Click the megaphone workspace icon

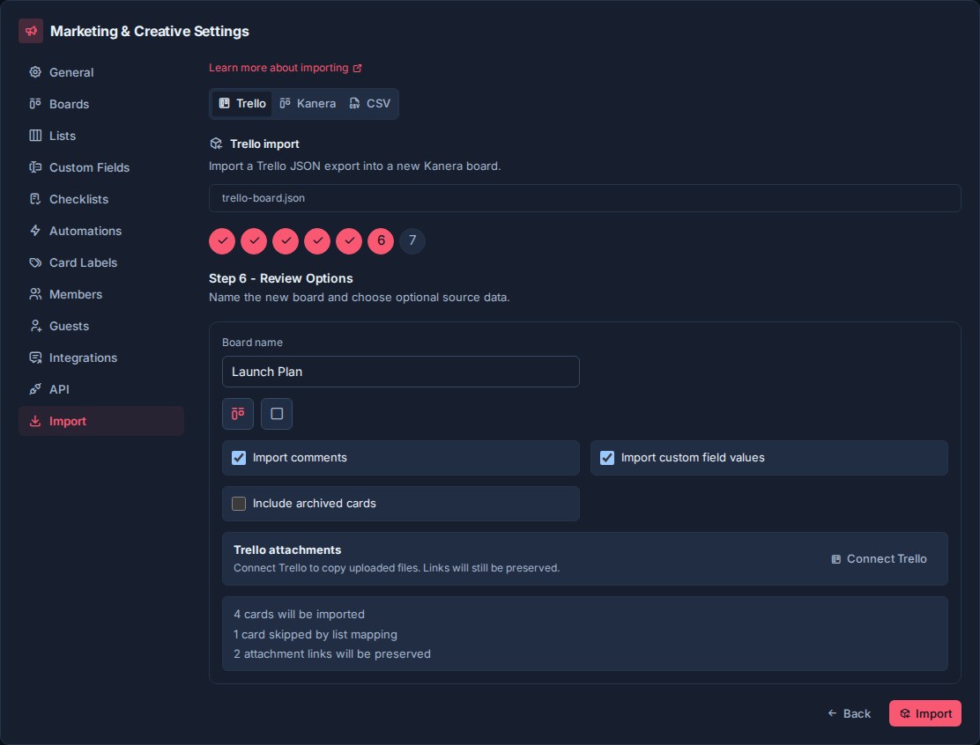pos(31,31)
